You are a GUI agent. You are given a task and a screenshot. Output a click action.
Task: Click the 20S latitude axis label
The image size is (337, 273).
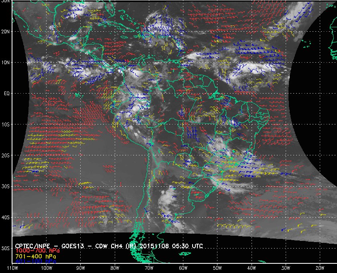(6, 155)
